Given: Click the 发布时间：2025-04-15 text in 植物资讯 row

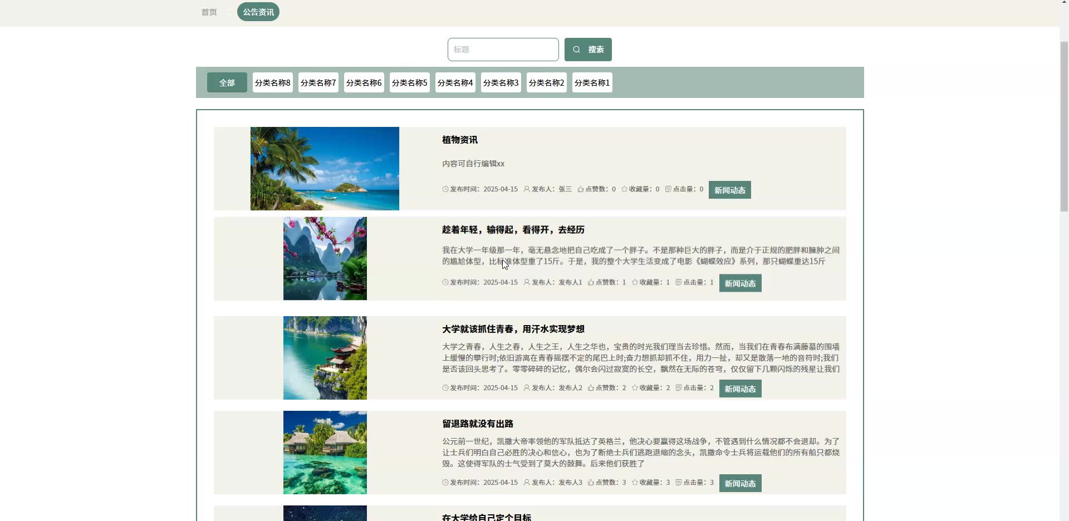Looking at the screenshot, I should 484,189.
